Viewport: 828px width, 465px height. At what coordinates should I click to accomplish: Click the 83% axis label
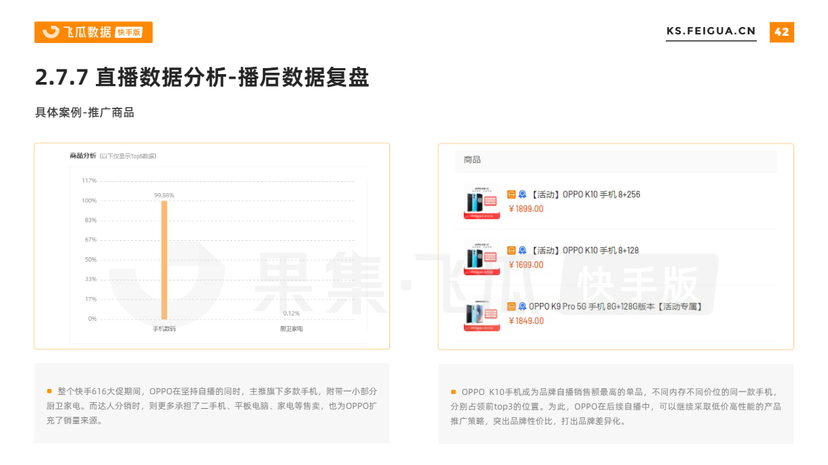tap(91, 220)
